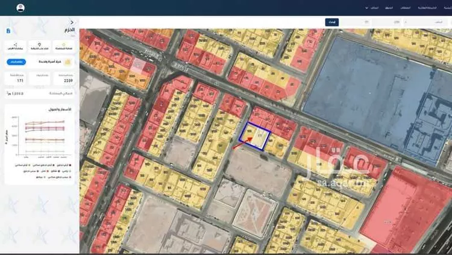
Task: Open the user profile avatar icon
Action: pos(21,8)
